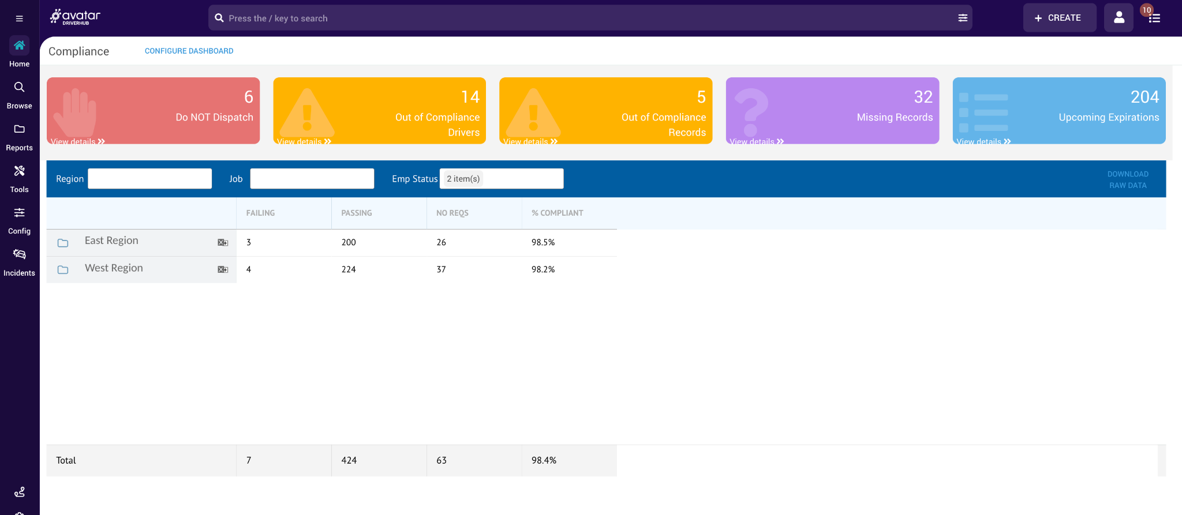Expand the East Region folder
This screenshot has width=1182, height=515.
tap(63, 243)
